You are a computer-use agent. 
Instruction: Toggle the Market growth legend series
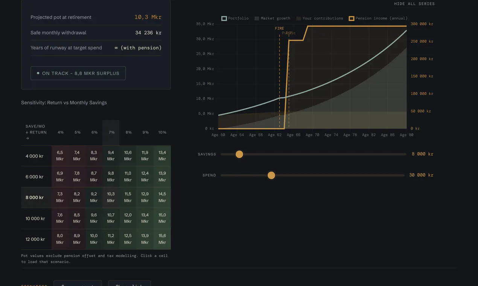point(272,18)
